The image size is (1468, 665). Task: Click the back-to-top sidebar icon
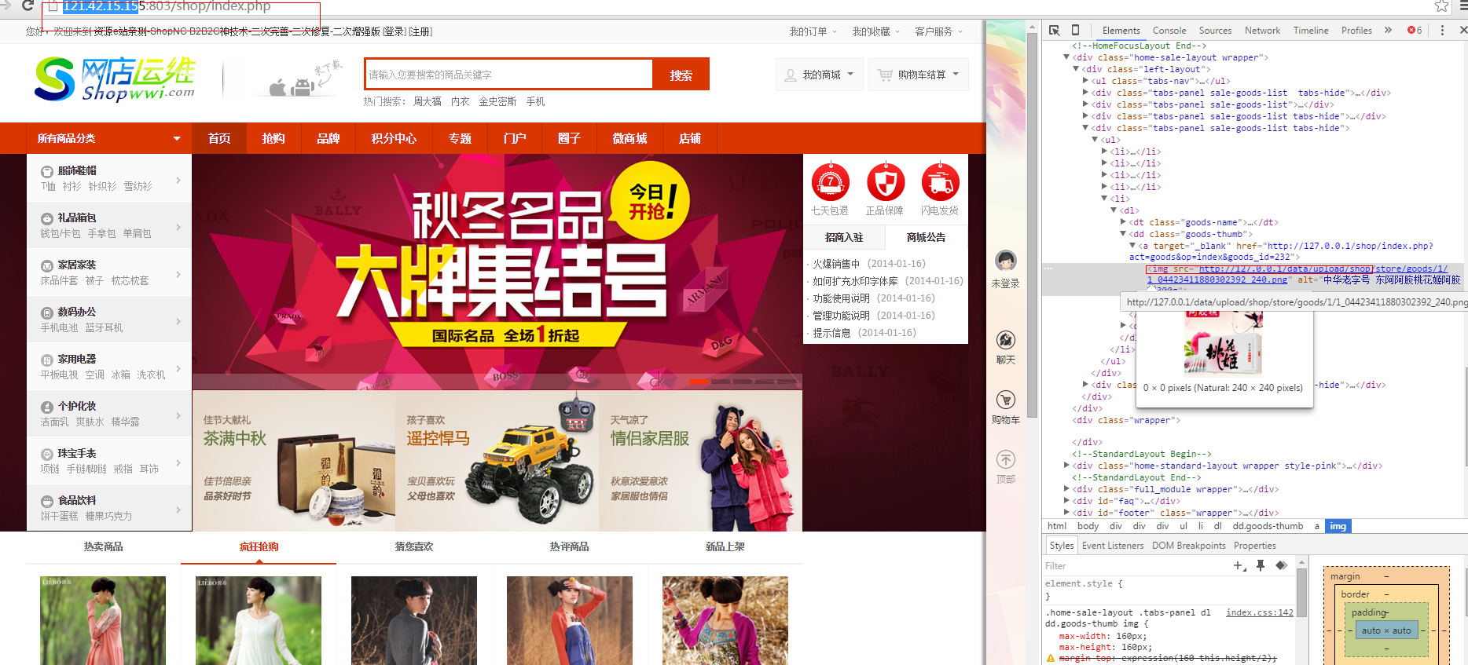point(1005,459)
